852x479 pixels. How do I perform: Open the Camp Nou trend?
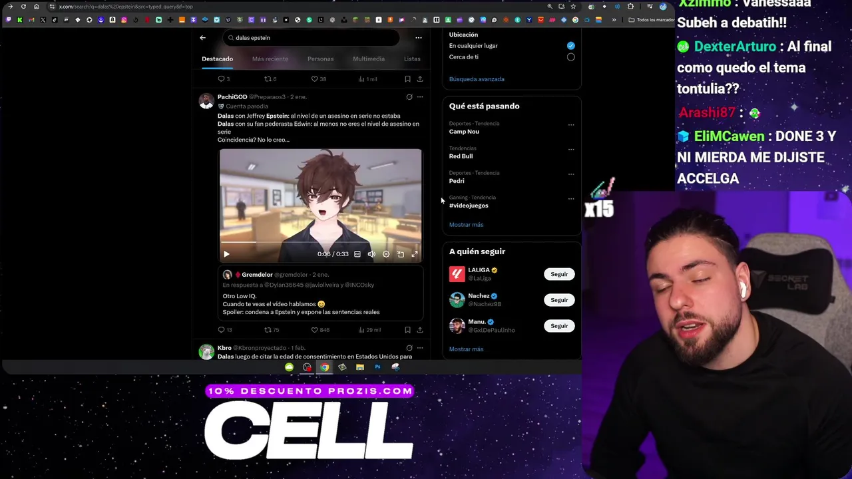click(x=464, y=132)
